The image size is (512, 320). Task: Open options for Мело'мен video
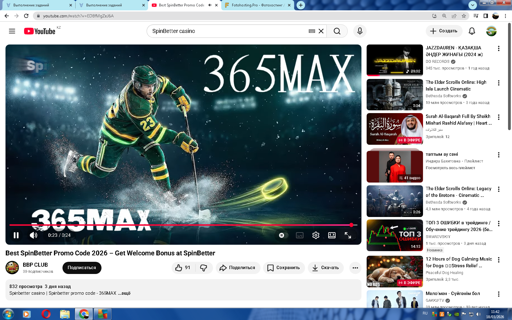499,294
